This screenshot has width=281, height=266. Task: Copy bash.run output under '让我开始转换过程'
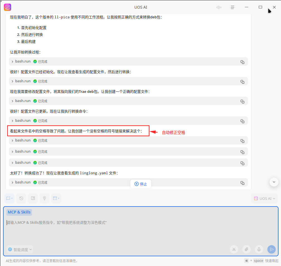pos(242,62)
